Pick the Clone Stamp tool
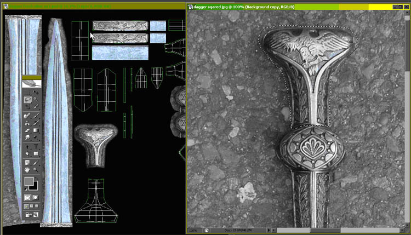411x235 pixels. pyautogui.click(x=27, y=124)
